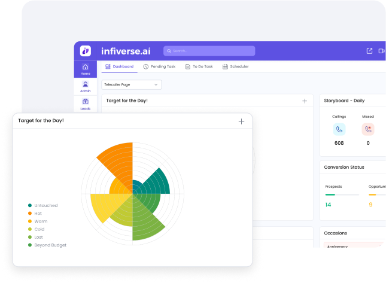
Task: Open the Home sidebar item
Action: click(86, 69)
